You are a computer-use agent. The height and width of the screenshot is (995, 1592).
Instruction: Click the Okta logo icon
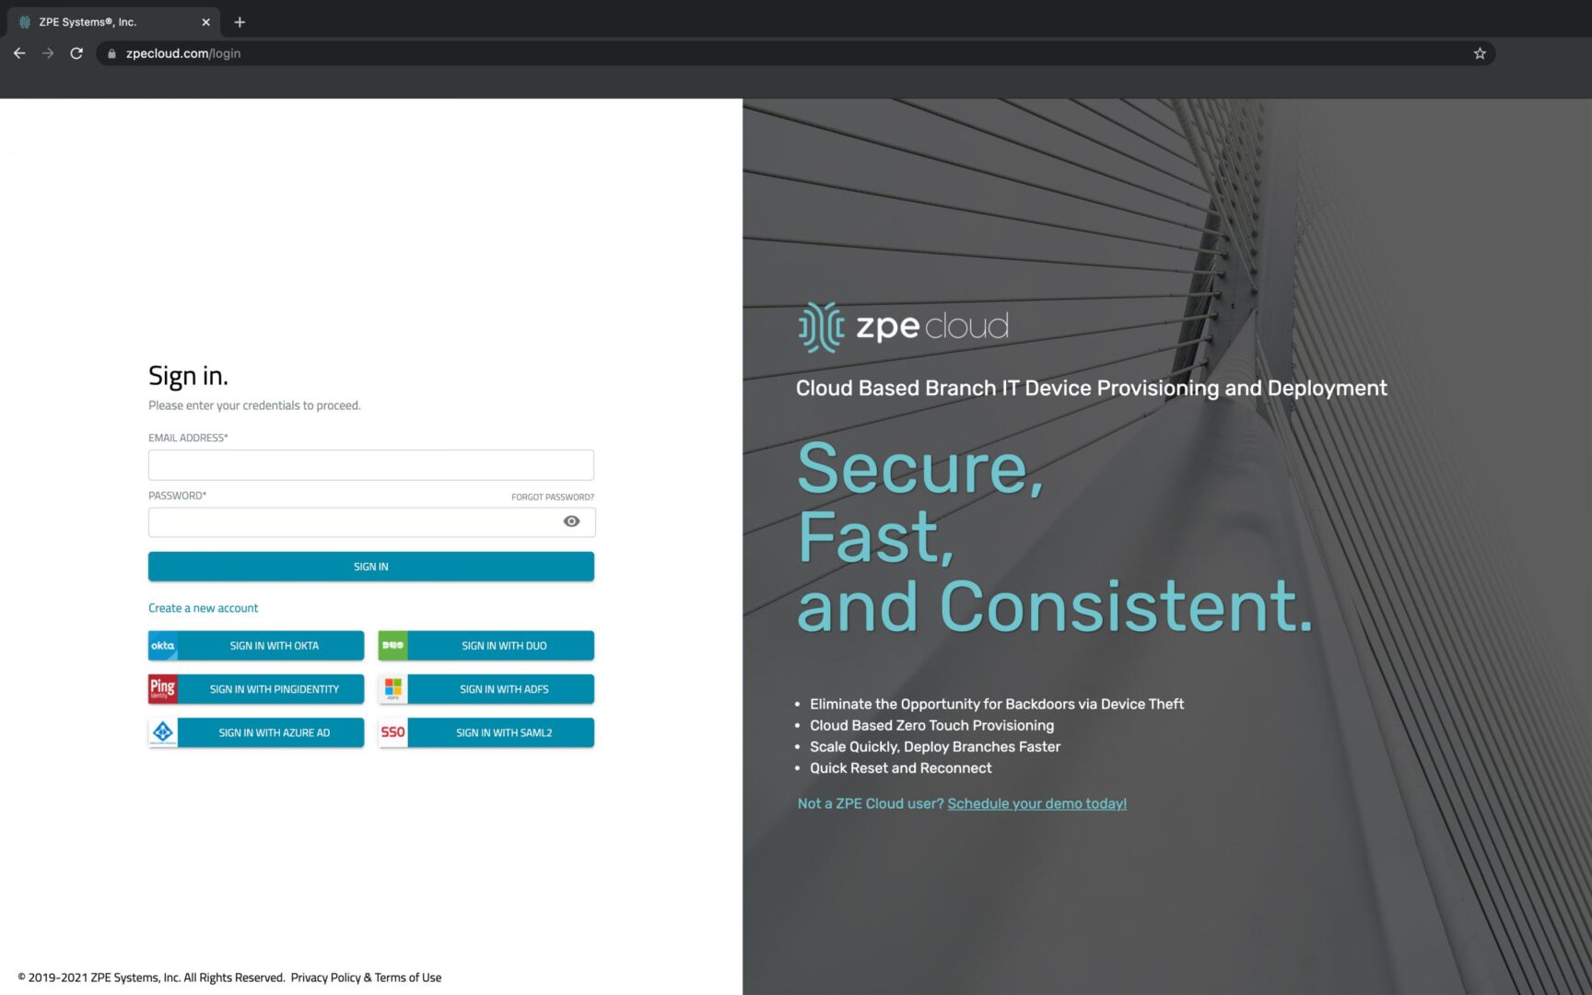[x=163, y=646]
